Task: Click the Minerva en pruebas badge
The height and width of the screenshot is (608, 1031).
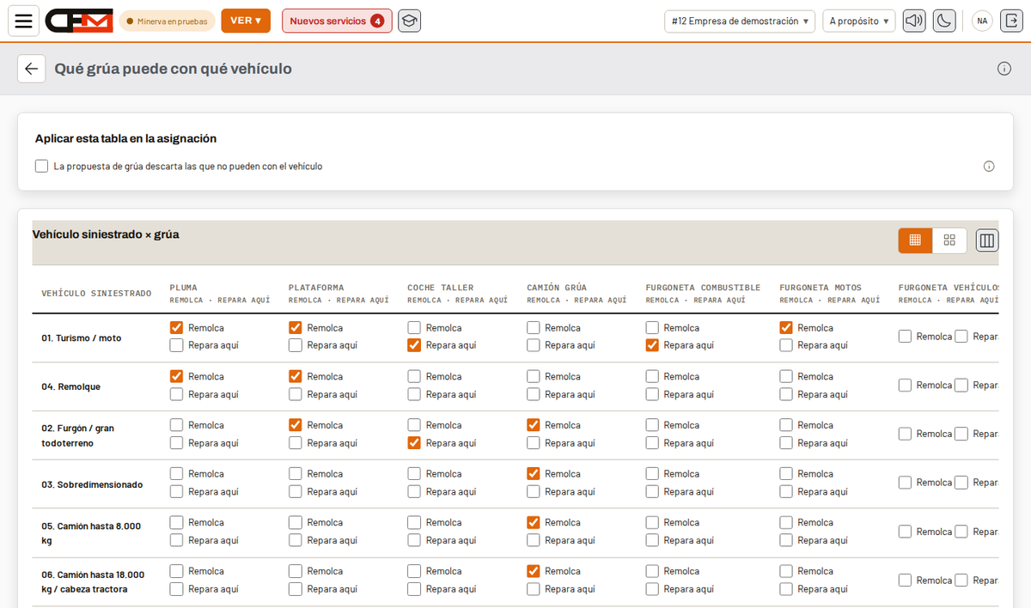Action: point(167,21)
